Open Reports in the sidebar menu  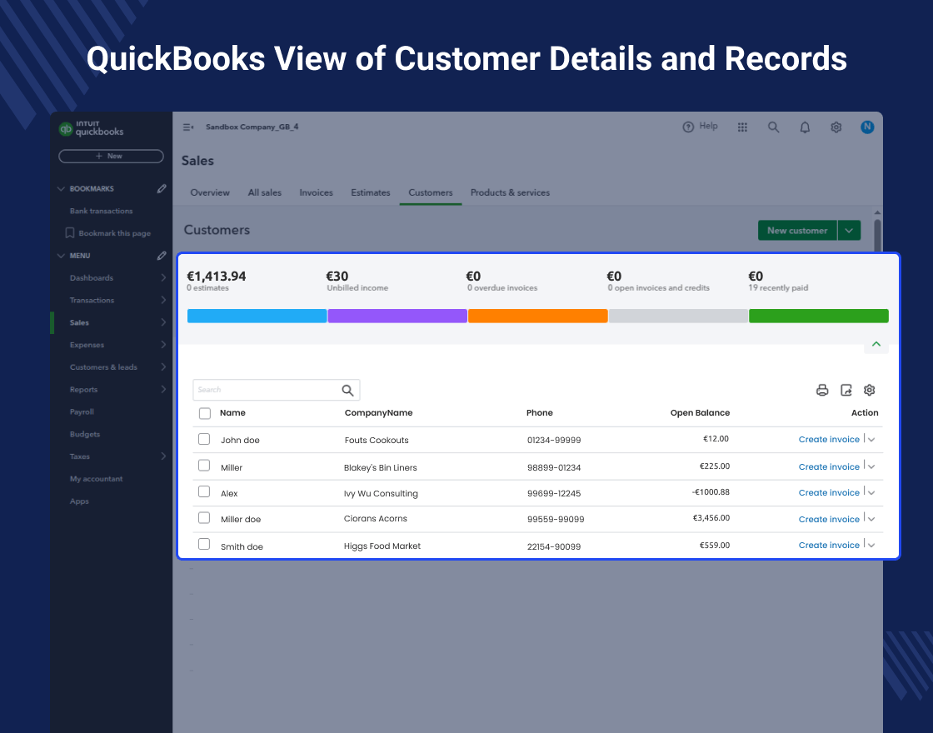83,390
